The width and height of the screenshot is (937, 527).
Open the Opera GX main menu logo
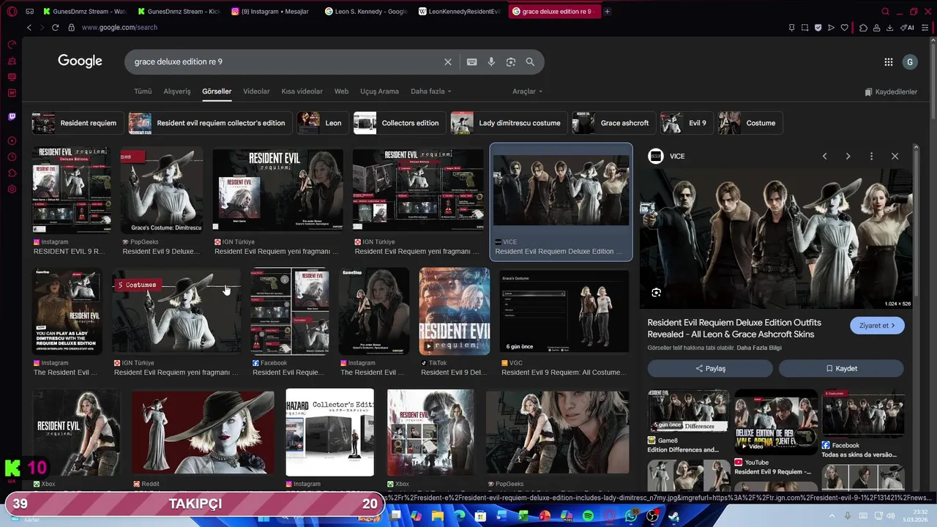coord(12,11)
